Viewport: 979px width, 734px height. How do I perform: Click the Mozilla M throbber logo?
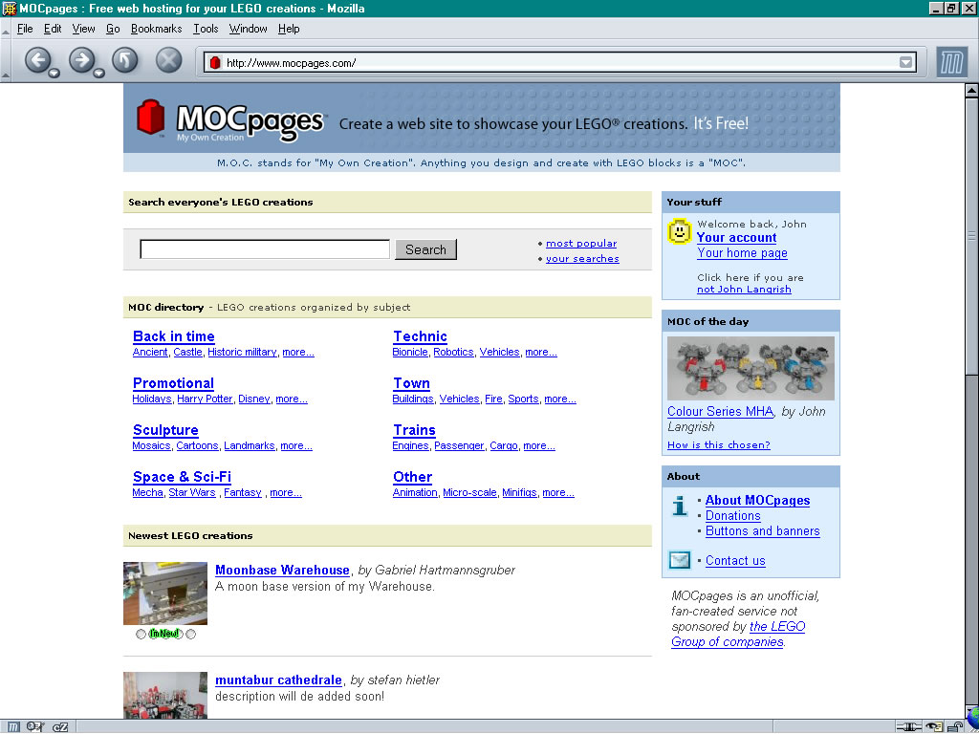click(951, 63)
